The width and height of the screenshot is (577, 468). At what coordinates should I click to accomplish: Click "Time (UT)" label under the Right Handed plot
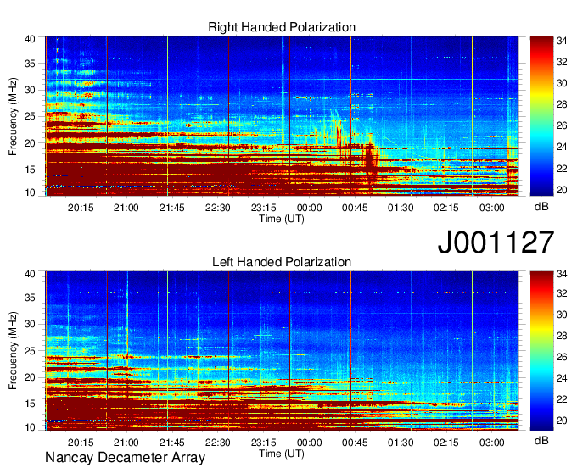[x=282, y=219]
